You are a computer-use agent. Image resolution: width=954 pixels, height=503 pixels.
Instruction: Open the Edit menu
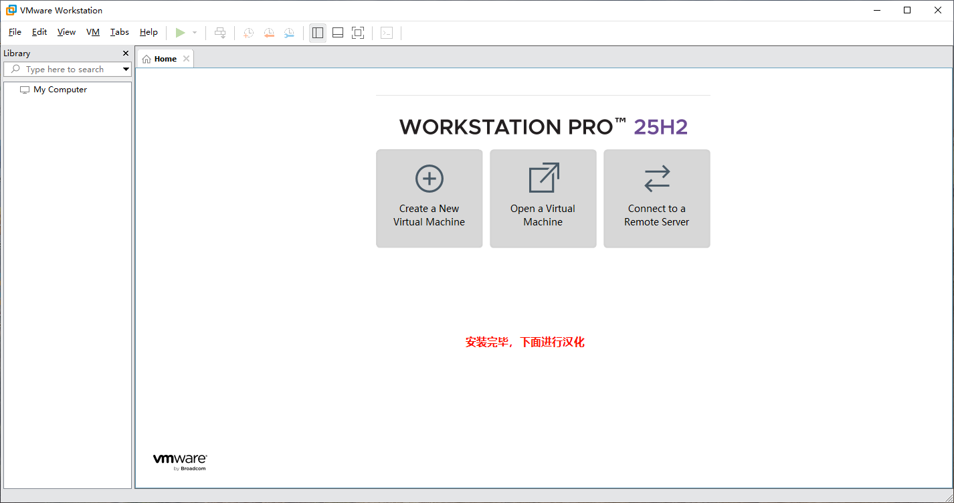coord(39,32)
